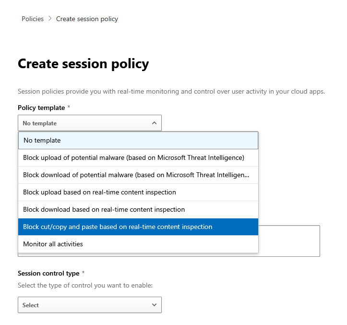Select Monitor all activities template
The image size is (347, 325).
138,244
